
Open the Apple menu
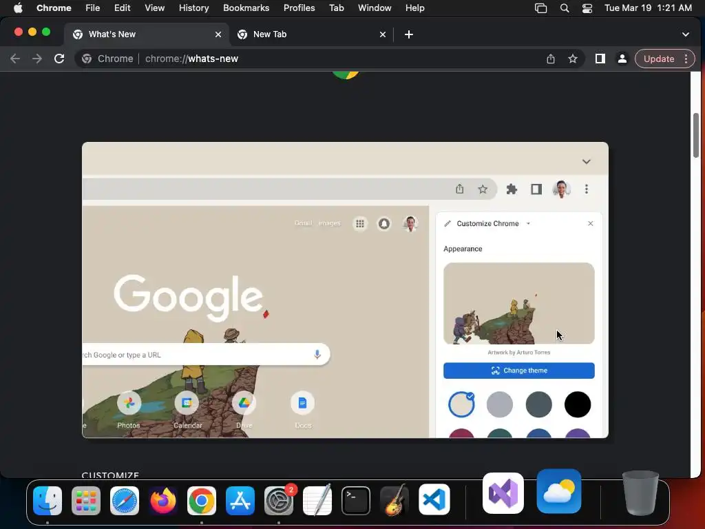(x=18, y=8)
